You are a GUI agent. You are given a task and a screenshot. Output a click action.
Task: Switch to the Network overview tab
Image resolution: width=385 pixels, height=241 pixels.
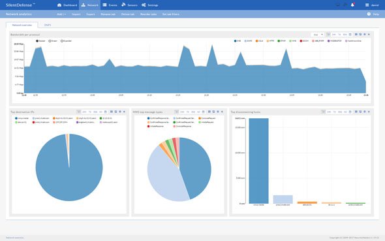click(22, 25)
